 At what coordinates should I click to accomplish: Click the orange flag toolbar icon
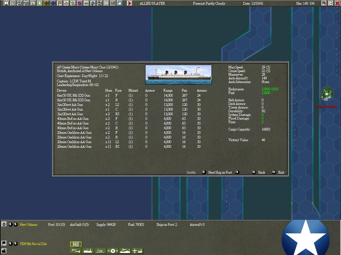60,3
